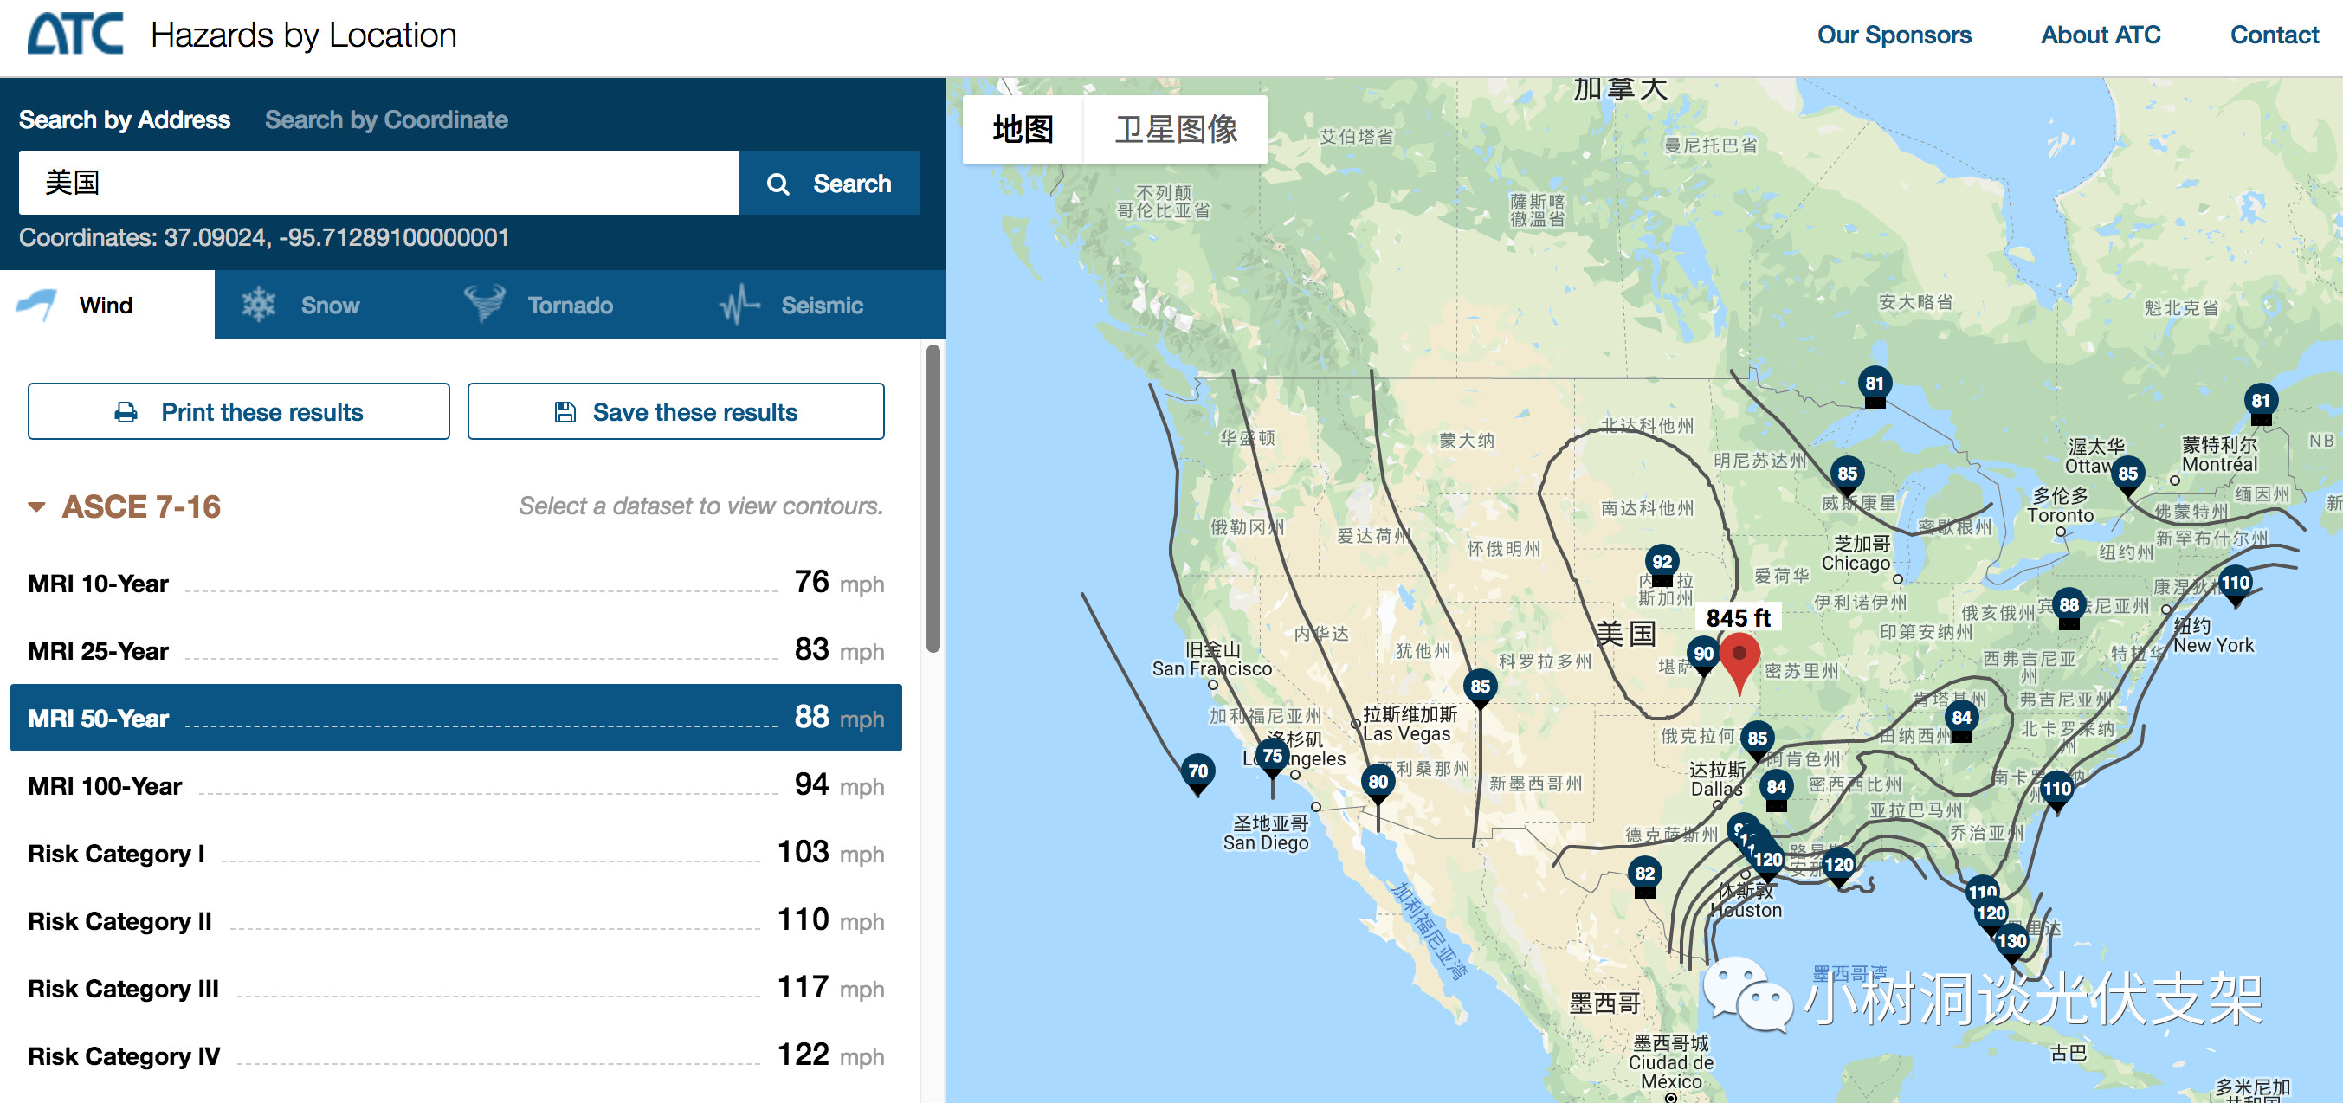Click the 84 marker near Tennessee
The width and height of the screenshot is (2343, 1103).
click(1962, 719)
